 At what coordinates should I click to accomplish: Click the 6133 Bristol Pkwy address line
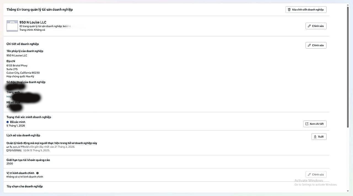click(17, 66)
